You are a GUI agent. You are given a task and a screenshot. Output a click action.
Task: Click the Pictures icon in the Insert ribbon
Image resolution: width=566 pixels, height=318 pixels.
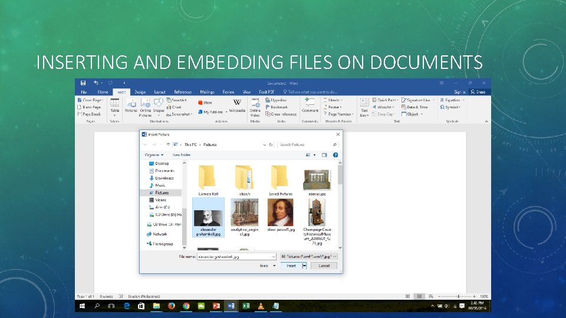point(131,104)
